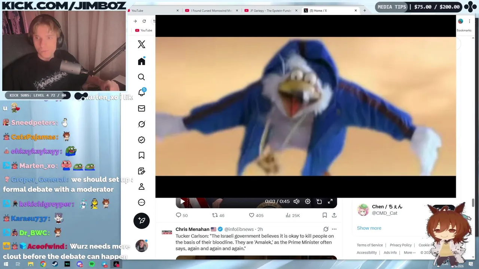479x269 pixels.
Task: Open Chris Menahan's profile name
Action: [x=192, y=229]
